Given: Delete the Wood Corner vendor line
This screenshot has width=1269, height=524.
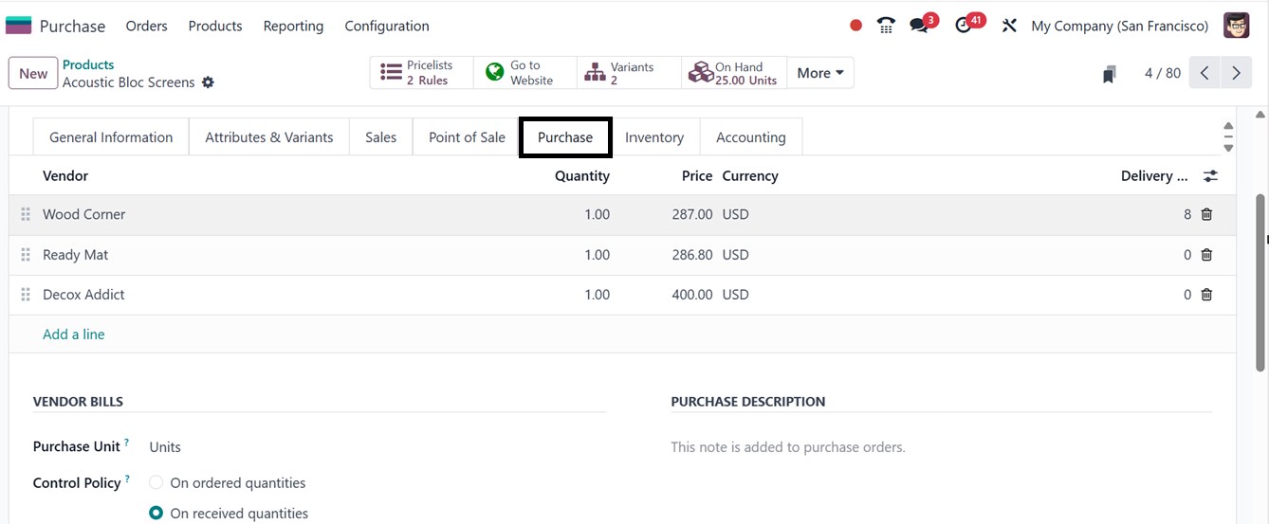Looking at the screenshot, I should (1206, 214).
